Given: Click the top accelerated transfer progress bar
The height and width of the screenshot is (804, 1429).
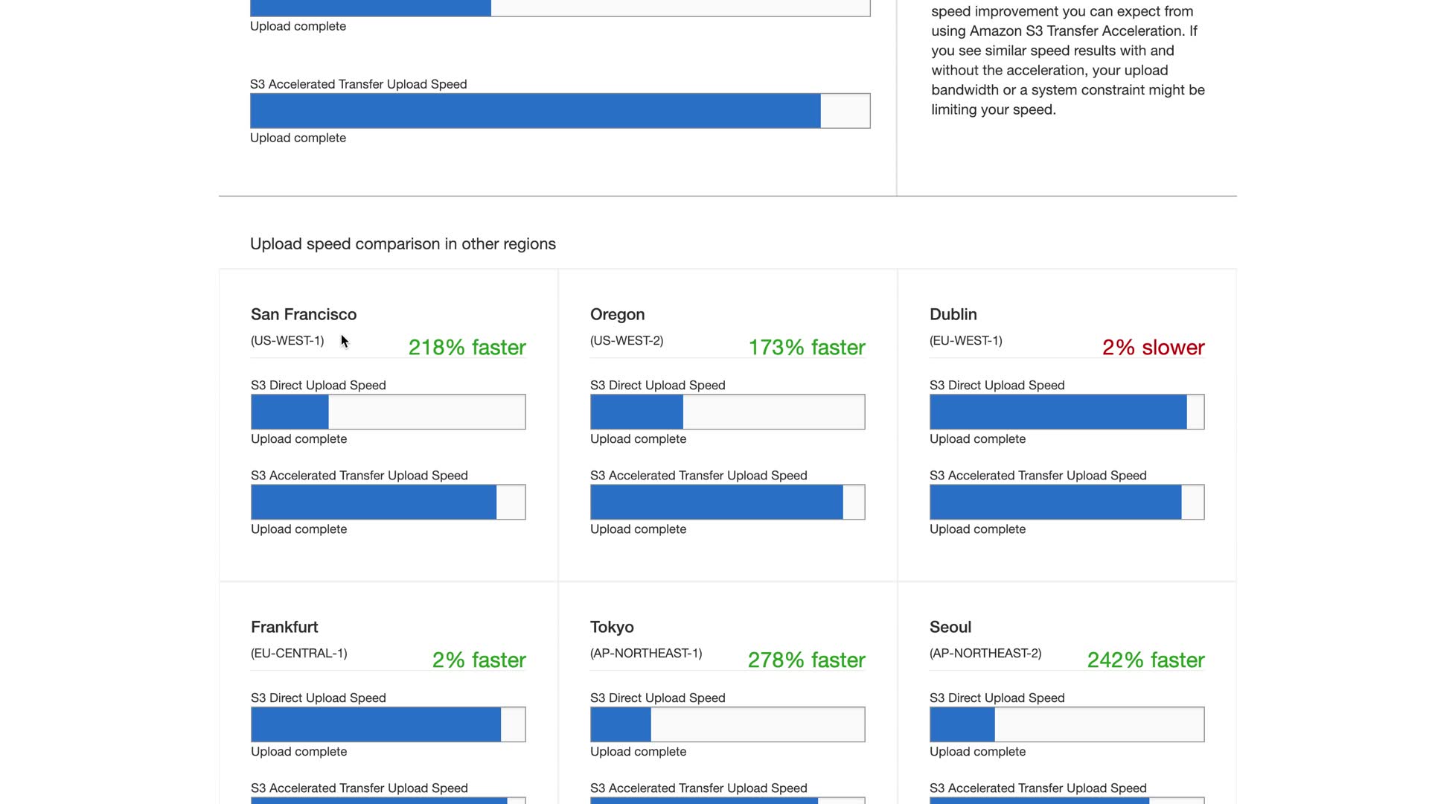Looking at the screenshot, I should 560,111.
